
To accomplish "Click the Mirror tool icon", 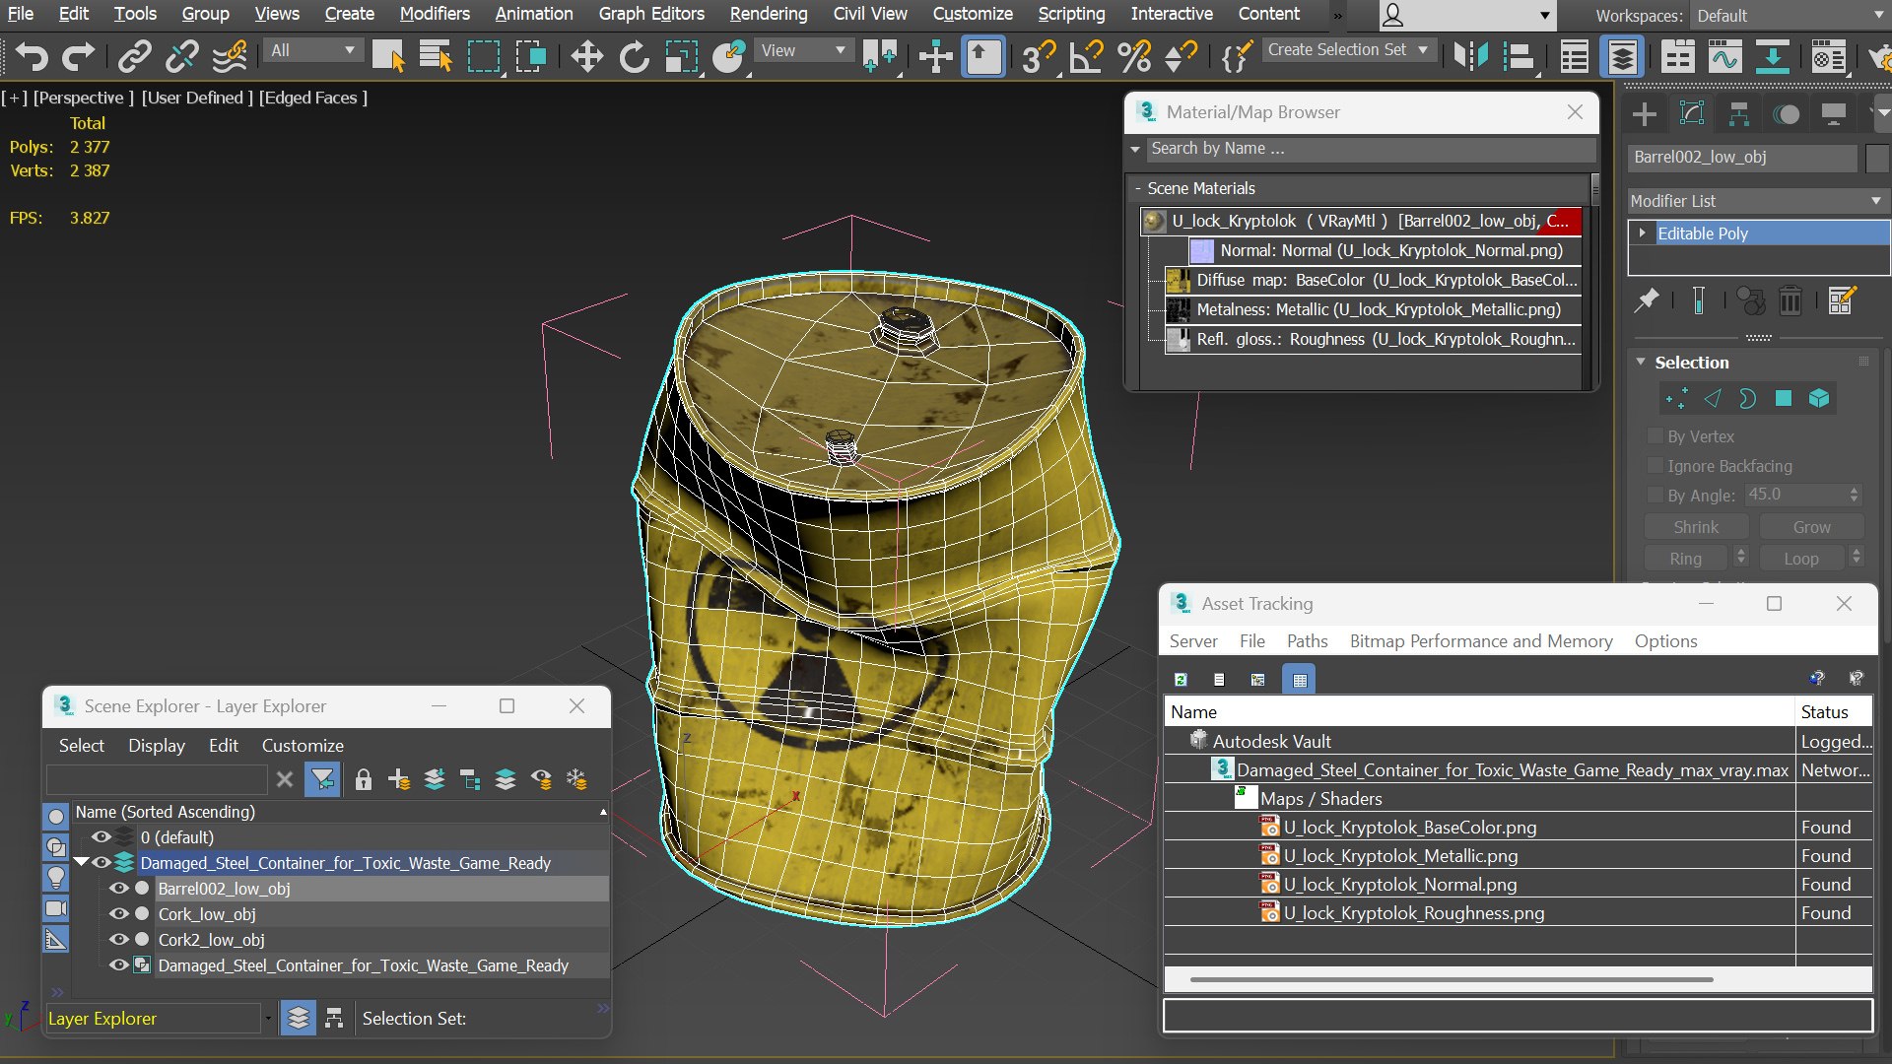I will point(1470,56).
